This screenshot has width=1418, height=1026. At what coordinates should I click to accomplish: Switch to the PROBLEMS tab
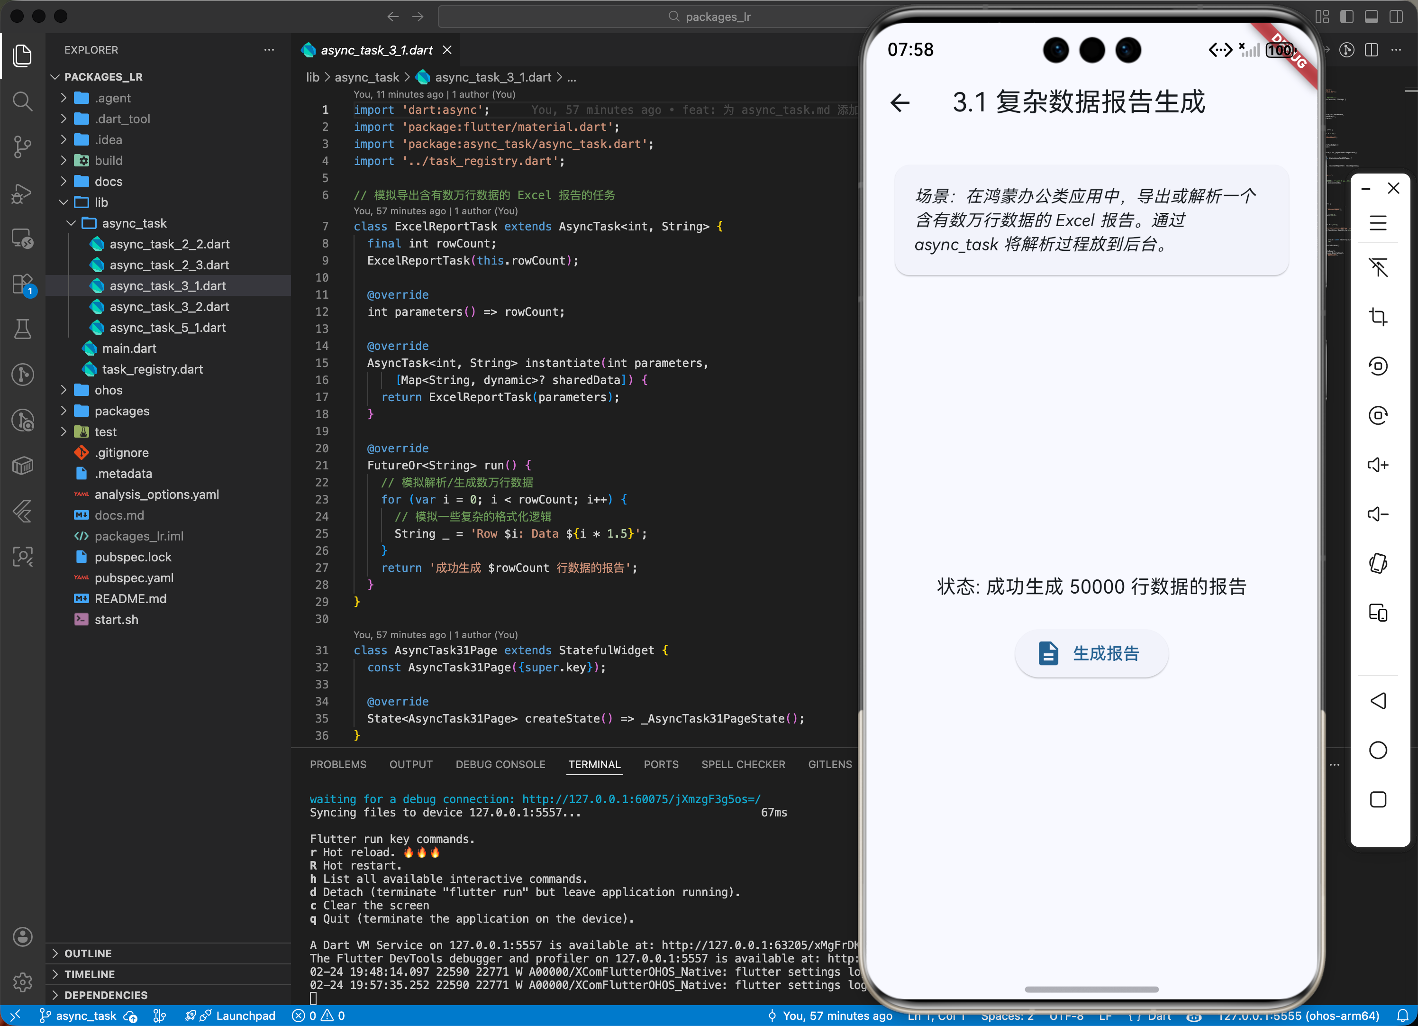pyautogui.click(x=337, y=764)
